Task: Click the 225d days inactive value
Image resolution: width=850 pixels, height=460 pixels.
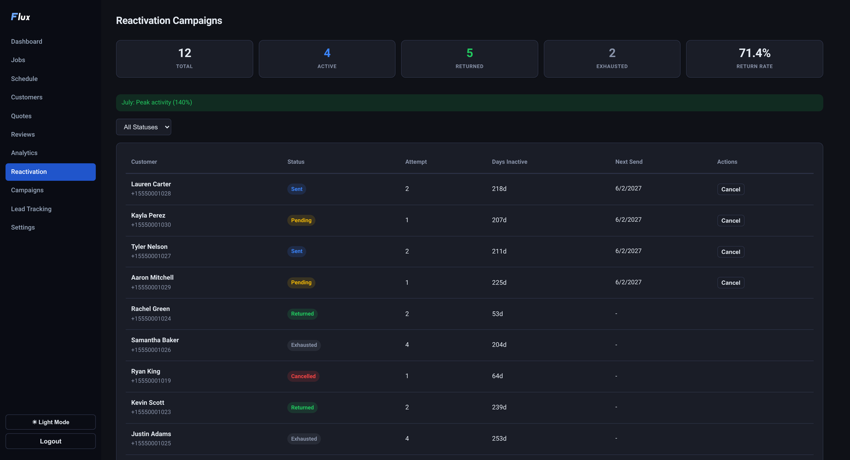Action: point(499,283)
